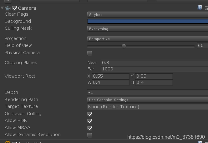Uncheck Allow HDR

90,121
